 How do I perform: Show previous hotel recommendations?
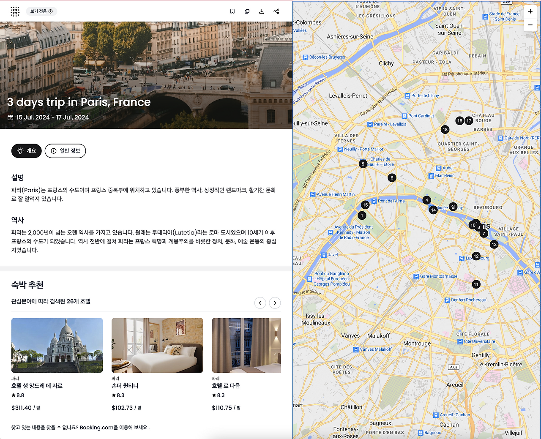(x=260, y=303)
